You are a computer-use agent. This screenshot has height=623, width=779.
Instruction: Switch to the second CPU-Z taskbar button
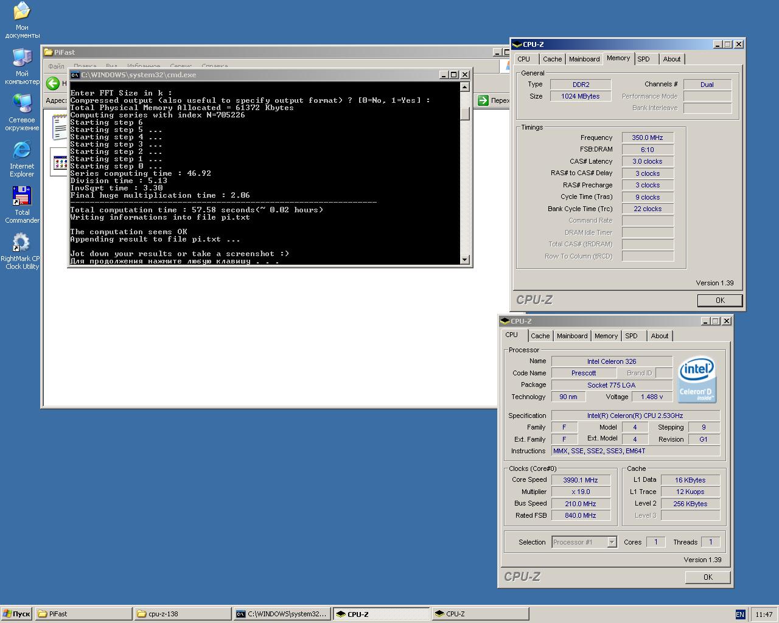click(x=480, y=614)
